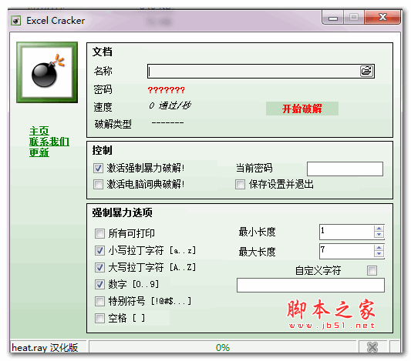Screen dimensions: 411x361
Task: Click the 更新 link
Action: tap(39, 152)
